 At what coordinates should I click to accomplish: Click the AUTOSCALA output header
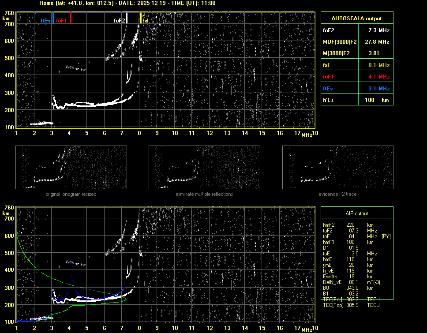point(356,19)
